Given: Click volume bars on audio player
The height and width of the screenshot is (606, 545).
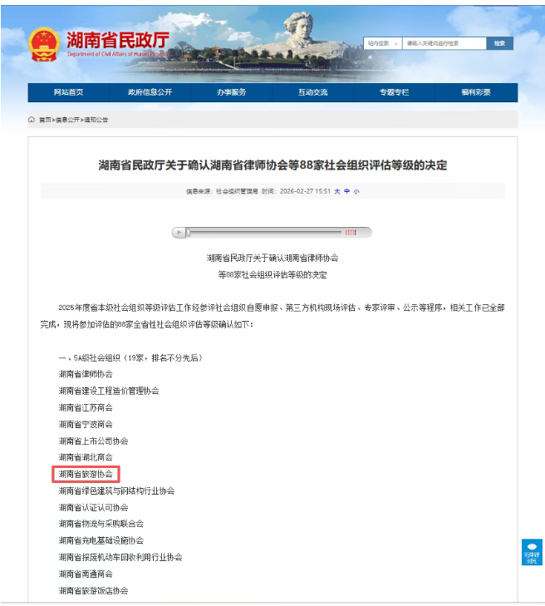Looking at the screenshot, I should tap(351, 233).
